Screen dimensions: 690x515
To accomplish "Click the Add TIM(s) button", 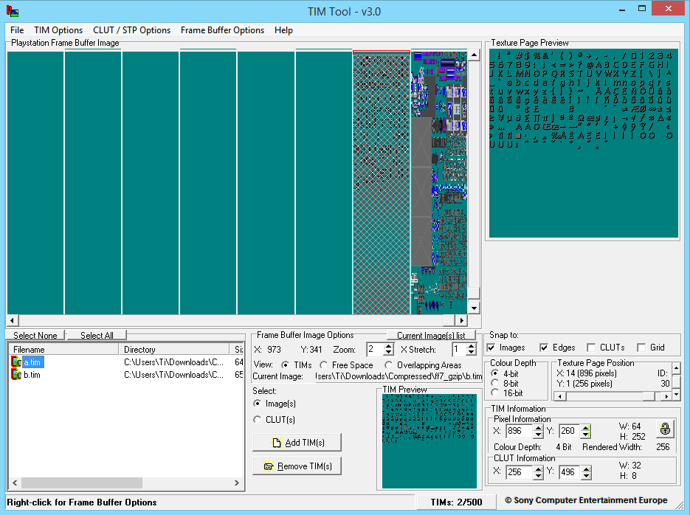I will click(x=297, y=443).
